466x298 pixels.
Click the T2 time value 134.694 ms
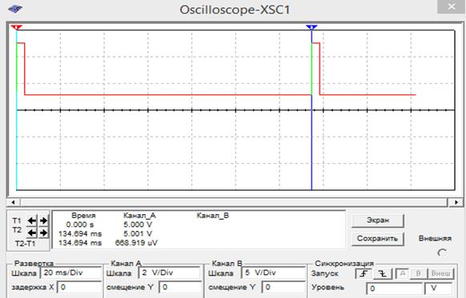80,233
